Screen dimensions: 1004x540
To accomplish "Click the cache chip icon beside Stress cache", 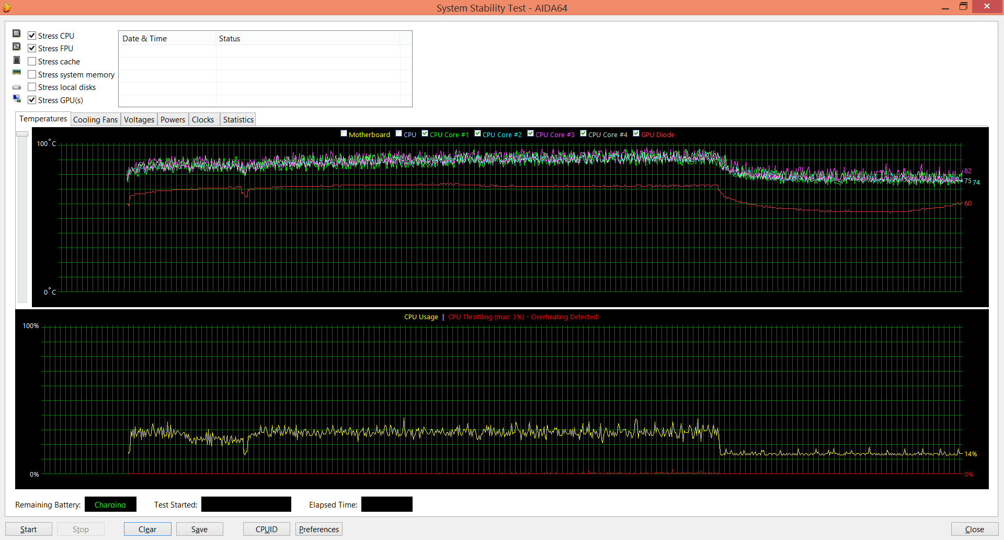I will coord(17,60).
